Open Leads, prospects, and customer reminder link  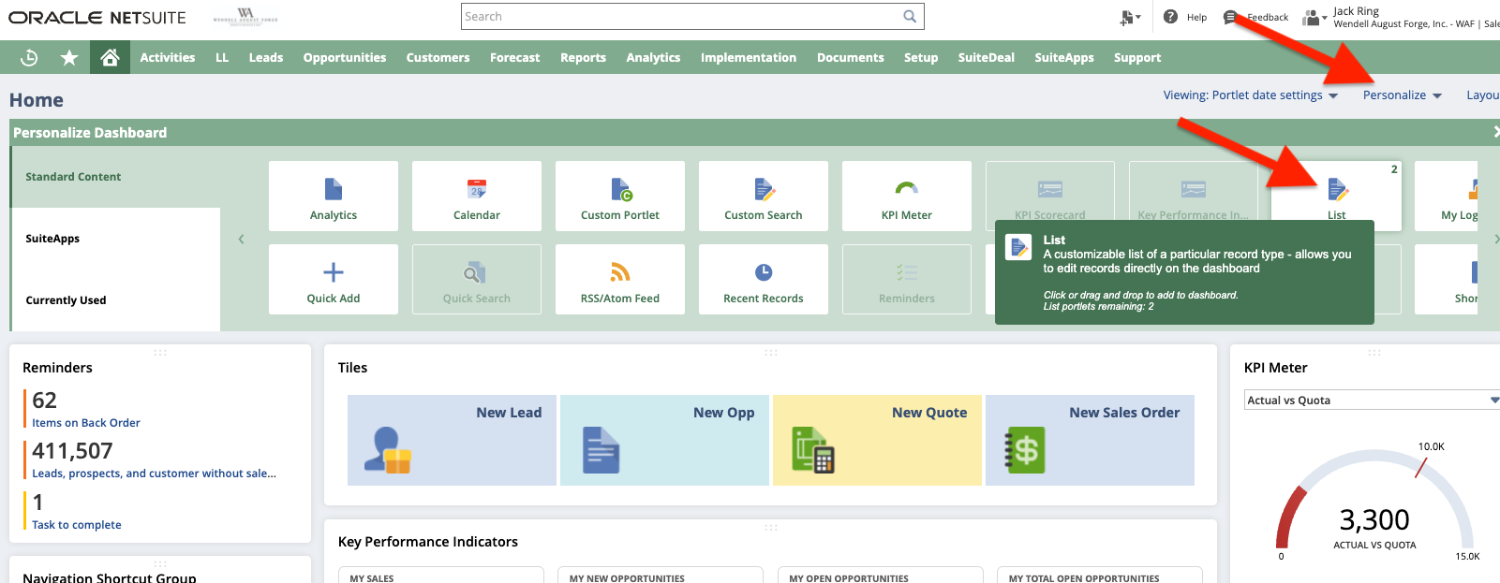[x=154, y=474]
